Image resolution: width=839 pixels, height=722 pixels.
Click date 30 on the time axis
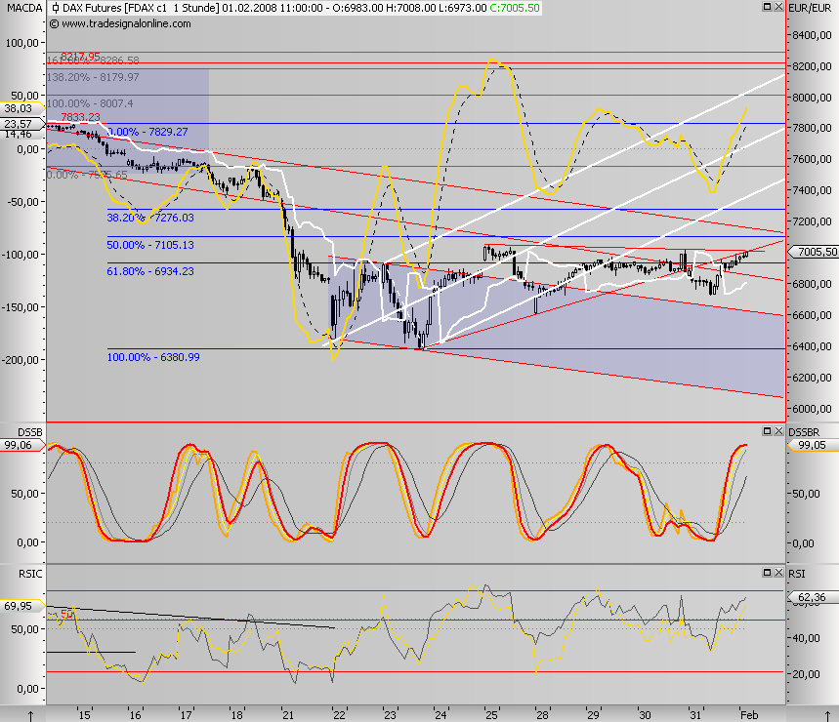coord(645,715)
